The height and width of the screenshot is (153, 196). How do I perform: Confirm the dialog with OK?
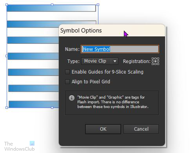click(103, 129)
